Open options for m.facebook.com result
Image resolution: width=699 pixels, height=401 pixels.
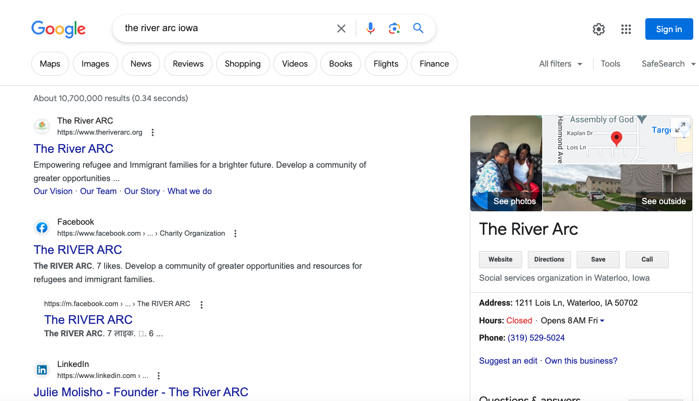(201, 305)
